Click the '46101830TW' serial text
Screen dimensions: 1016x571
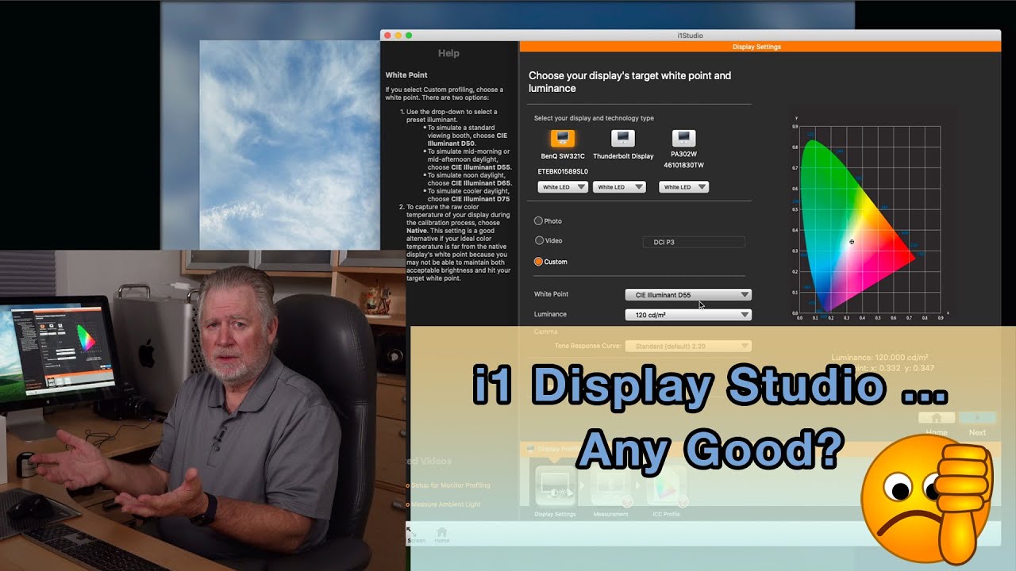(x=683, y=166)
